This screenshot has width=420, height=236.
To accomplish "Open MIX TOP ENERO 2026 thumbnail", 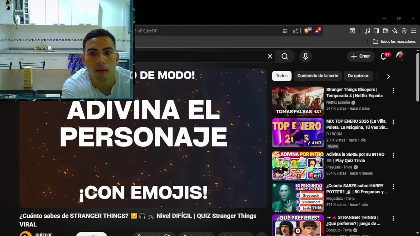I will pyautogui.click(x=298, y=133).
